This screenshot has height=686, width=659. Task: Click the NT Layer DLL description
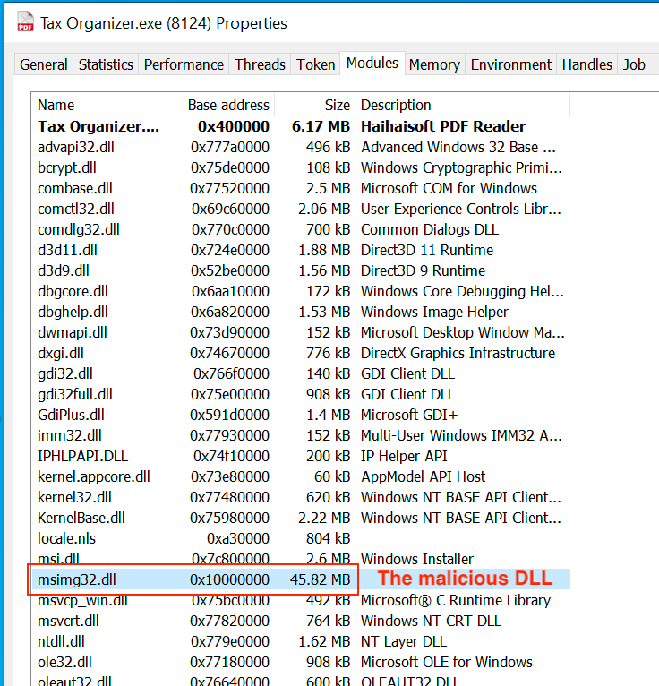point(403,641)
